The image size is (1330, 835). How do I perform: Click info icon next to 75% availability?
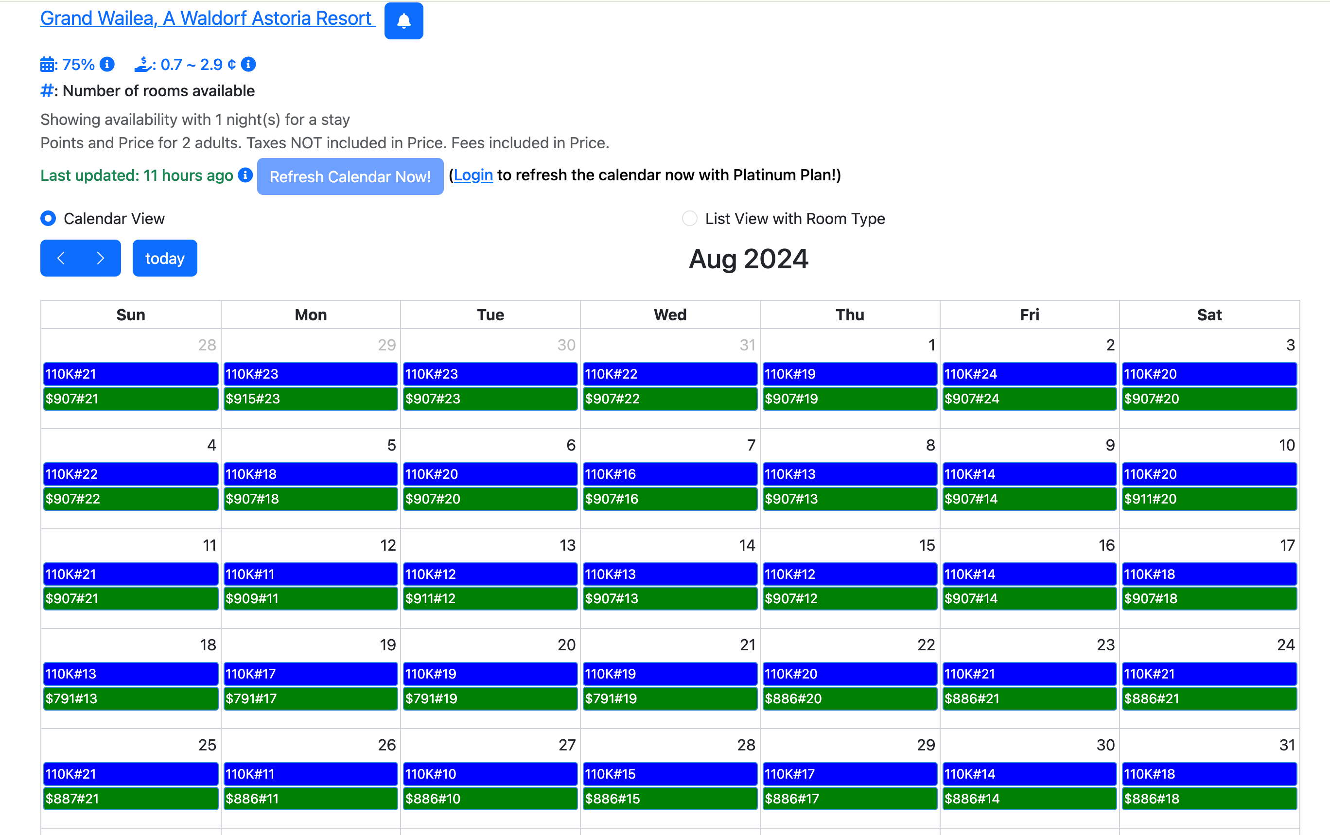[x=107, y=64]
